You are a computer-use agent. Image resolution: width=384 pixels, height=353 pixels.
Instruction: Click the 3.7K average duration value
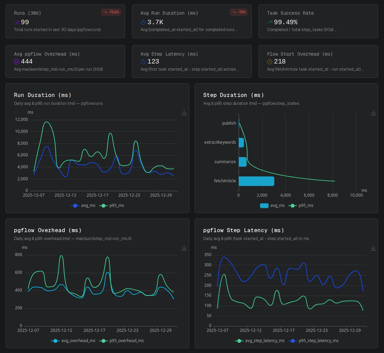155,22
